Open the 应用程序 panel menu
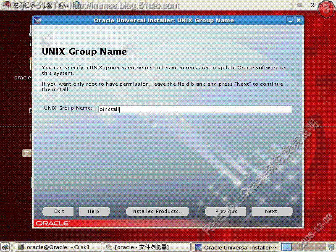The width and height of the screenshot is (336, 252). pos(24,5)
